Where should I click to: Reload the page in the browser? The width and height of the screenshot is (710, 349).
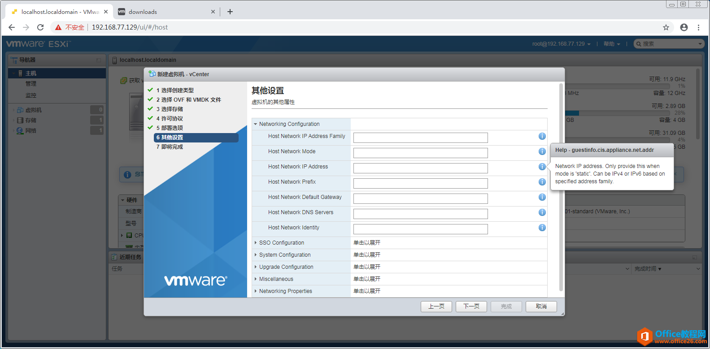(40, 27)
